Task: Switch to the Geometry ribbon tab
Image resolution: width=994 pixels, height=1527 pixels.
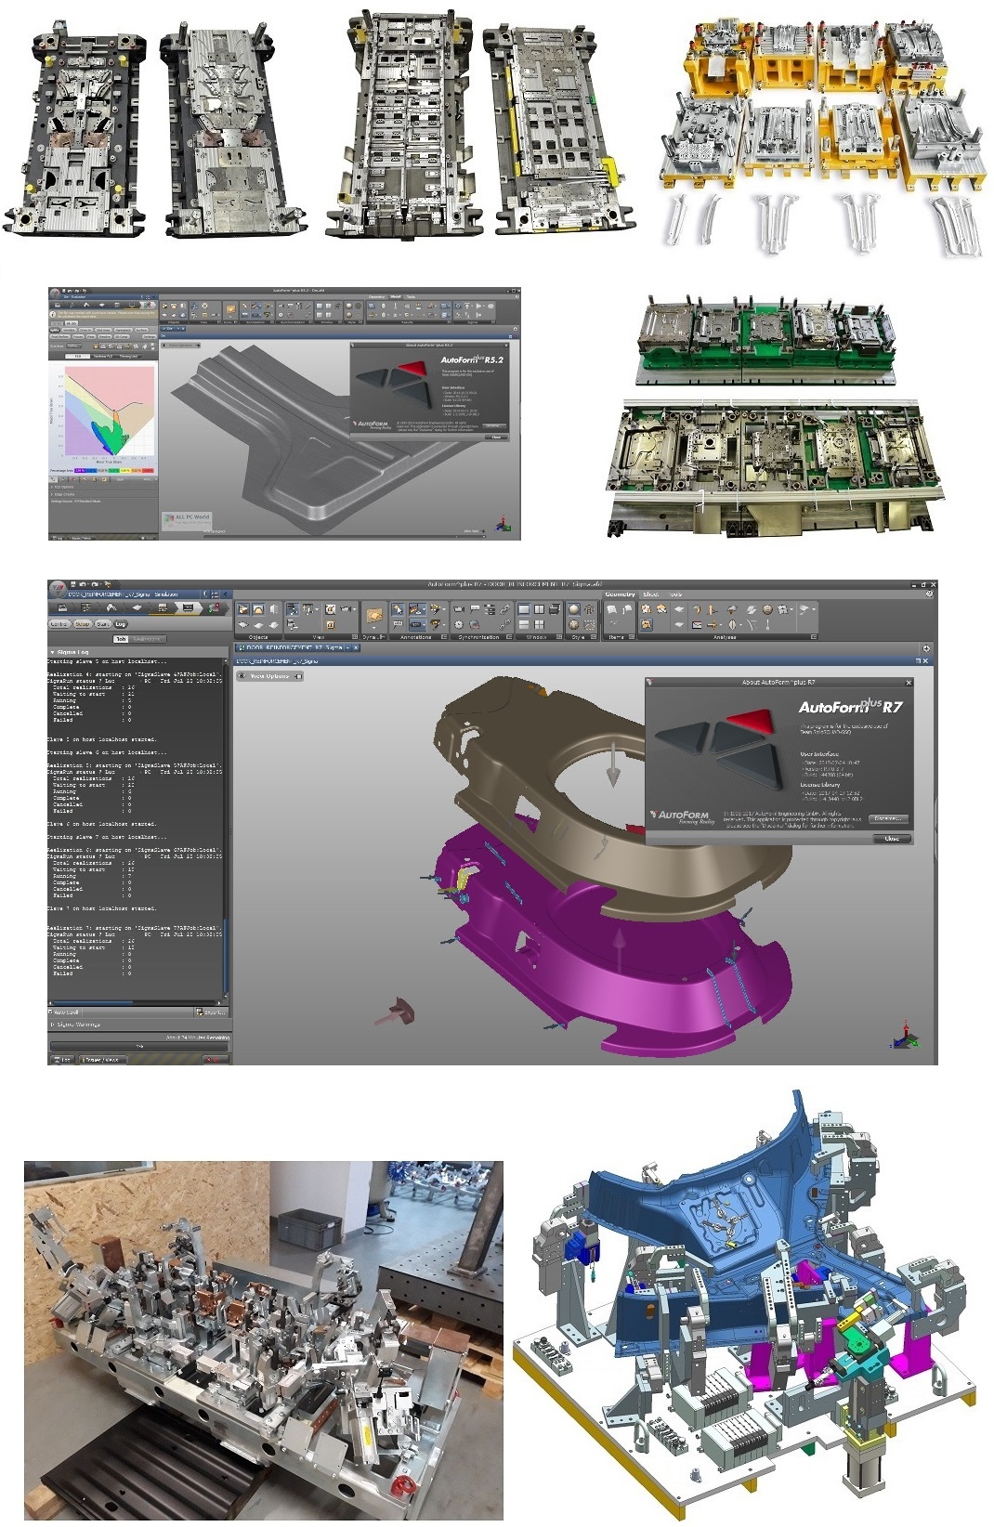Action: click(620, 594)
